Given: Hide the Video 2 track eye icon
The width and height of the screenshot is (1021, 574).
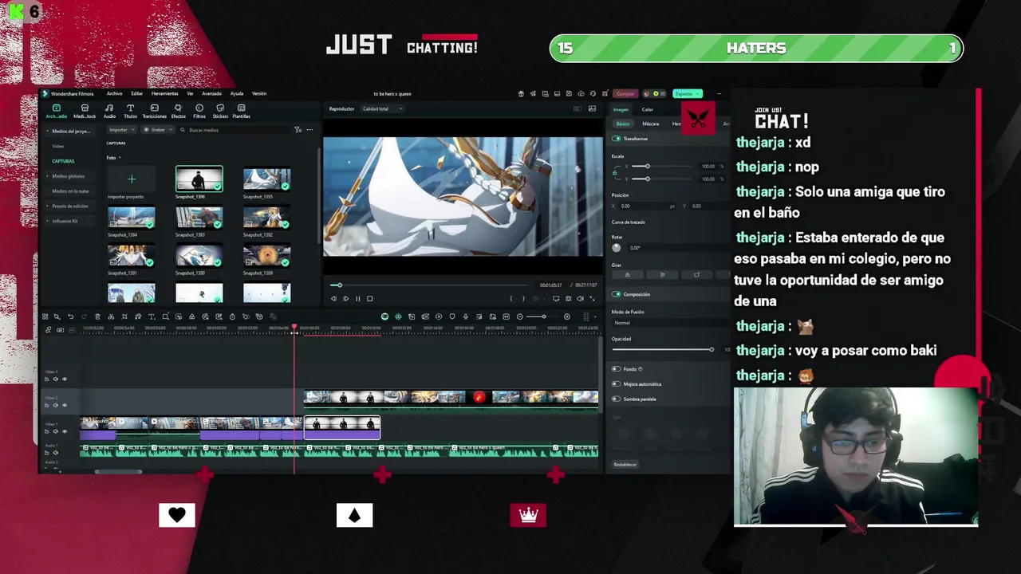Looking at the screenshot, I should click(x=65, y=405).
